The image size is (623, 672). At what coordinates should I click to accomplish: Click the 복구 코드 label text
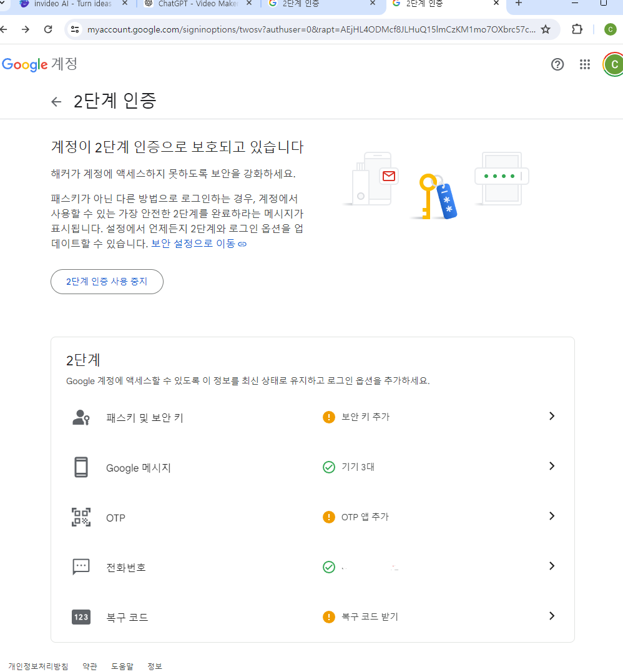pyautogui.click(x=127, y=618)
